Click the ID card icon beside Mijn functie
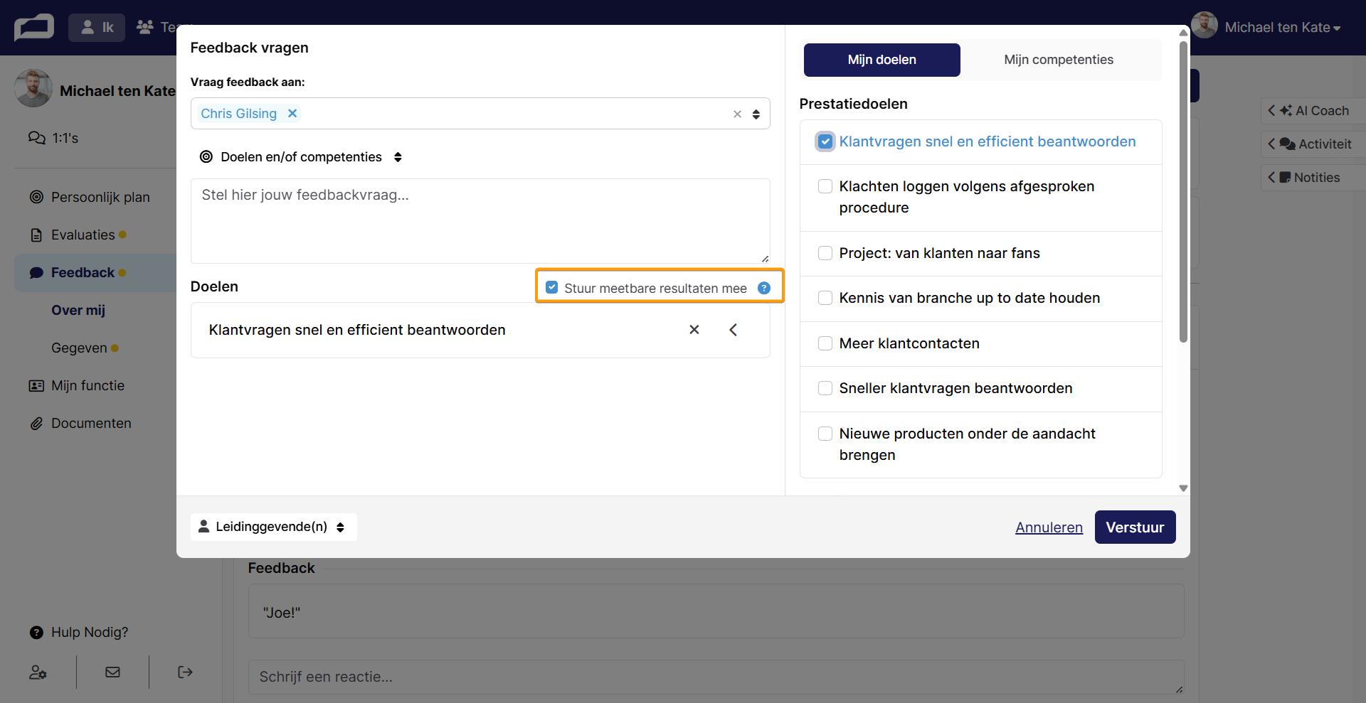The image size is (1366, 703). [36, 385]
